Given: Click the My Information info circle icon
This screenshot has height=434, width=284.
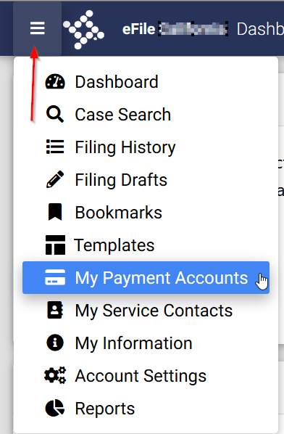Looking at the screenshot, I should coord(55,343).
